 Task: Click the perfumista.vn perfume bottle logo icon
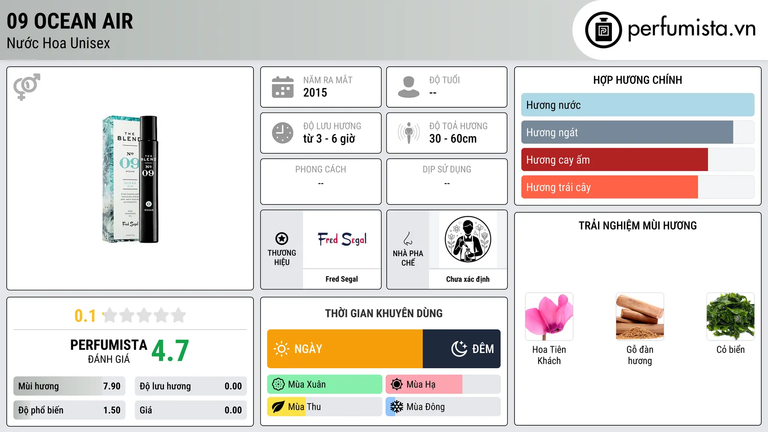click(603, 30)
